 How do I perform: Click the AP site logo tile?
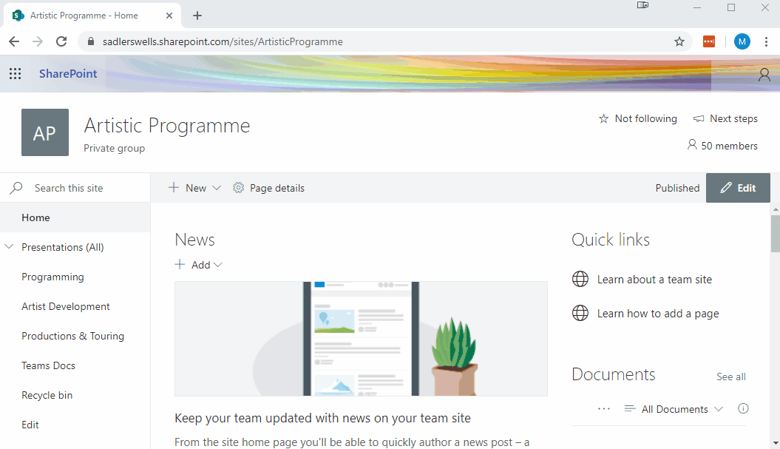tap(45, 132)
